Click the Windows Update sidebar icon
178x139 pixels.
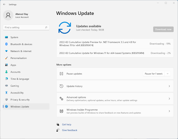[6, 106]
